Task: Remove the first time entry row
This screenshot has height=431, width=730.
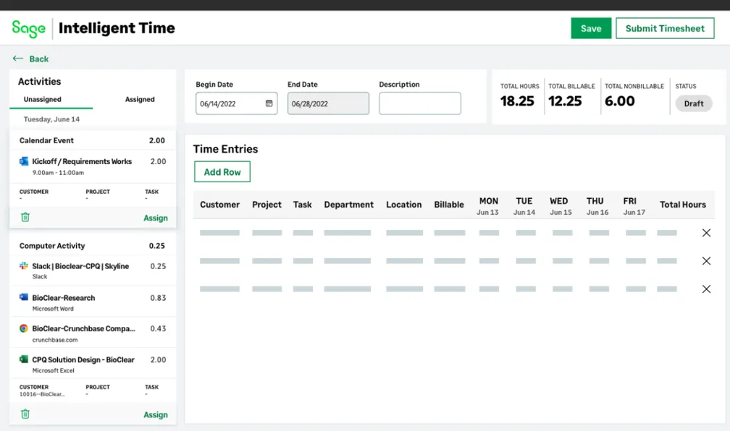Action: [x=706, y=232]
